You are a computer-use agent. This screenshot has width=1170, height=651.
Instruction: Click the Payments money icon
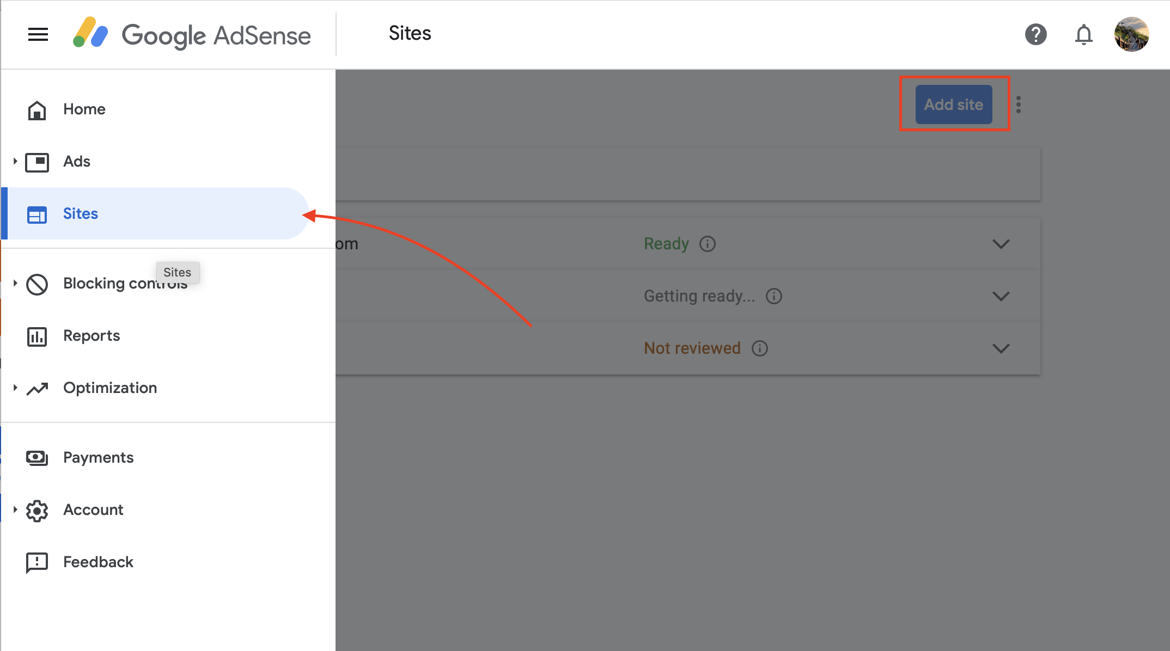pos(37,458)
